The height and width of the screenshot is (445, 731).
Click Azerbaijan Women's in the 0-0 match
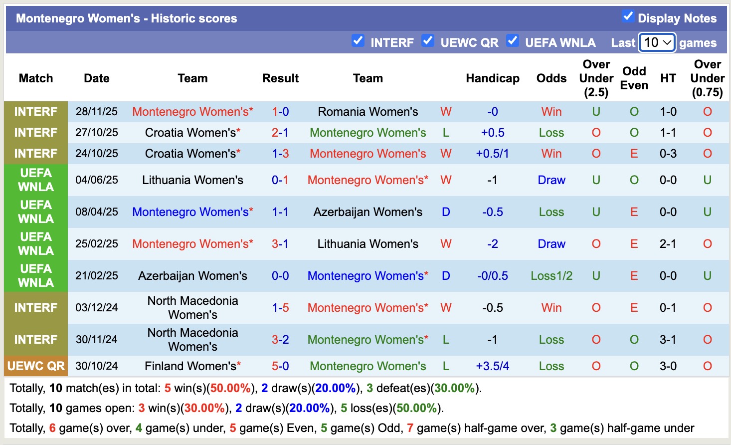(192, 275)
